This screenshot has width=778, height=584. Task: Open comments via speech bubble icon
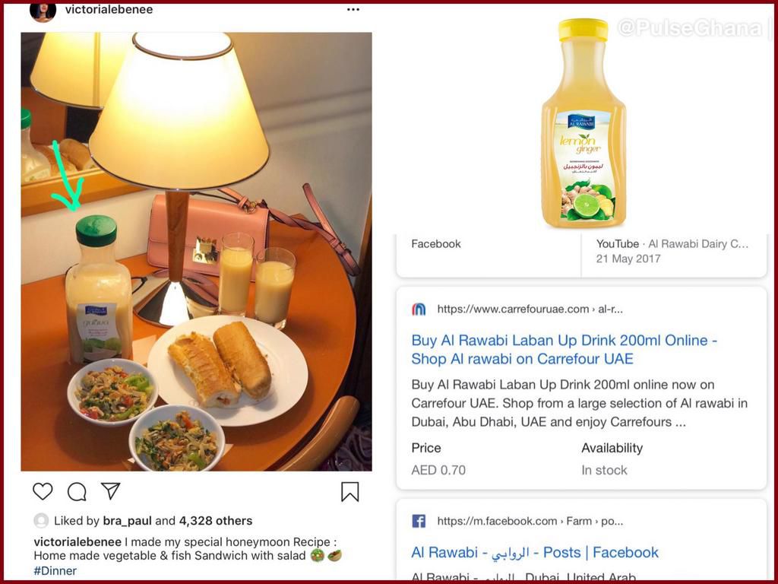[x=77, y=492]
